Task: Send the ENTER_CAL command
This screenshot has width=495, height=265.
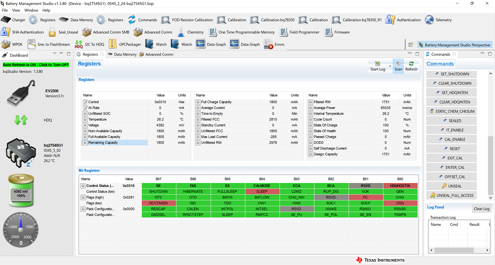Action: pos(451,167)
